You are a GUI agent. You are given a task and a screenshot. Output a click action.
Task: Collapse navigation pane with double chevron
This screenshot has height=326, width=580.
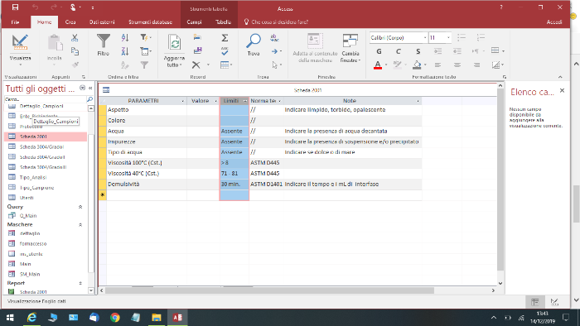coord(90,88)
